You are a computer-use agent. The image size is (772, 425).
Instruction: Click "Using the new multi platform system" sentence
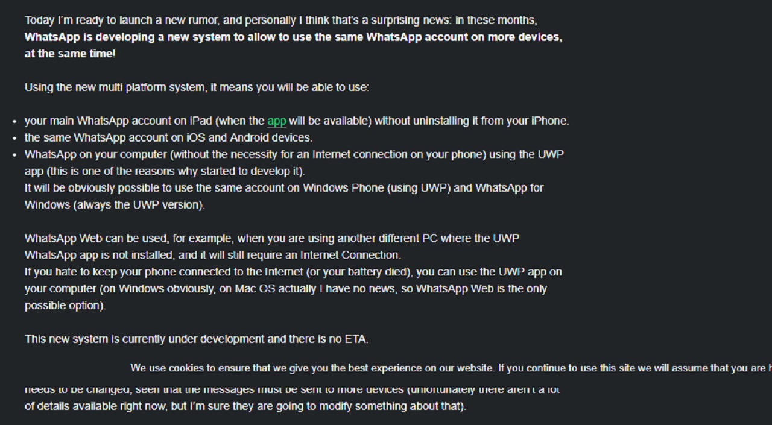pyautogui.click(x=196, y=87)
